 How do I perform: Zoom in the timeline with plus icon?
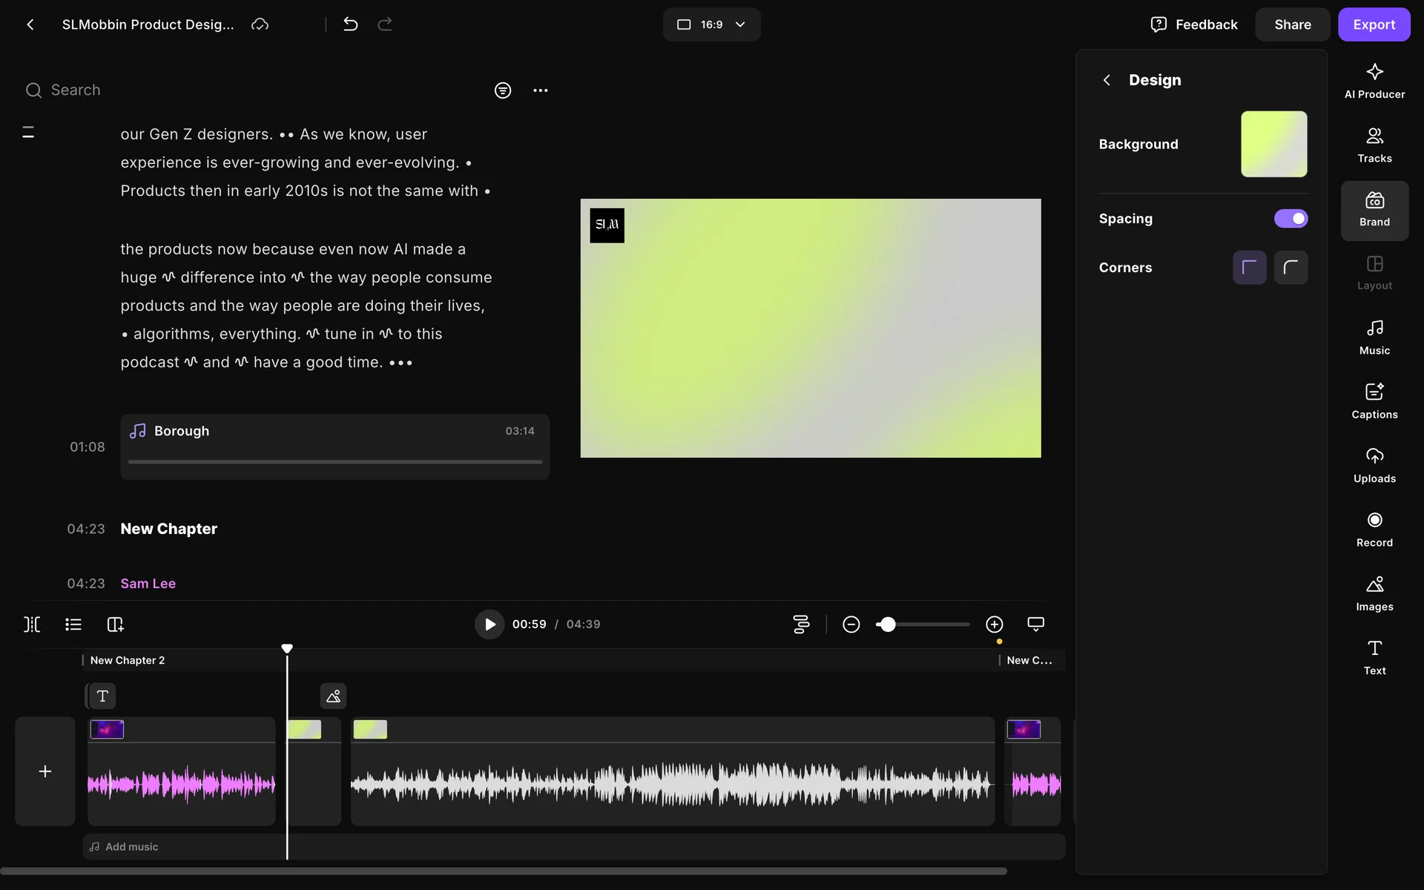pyautogui.click(x=994, y=624)
